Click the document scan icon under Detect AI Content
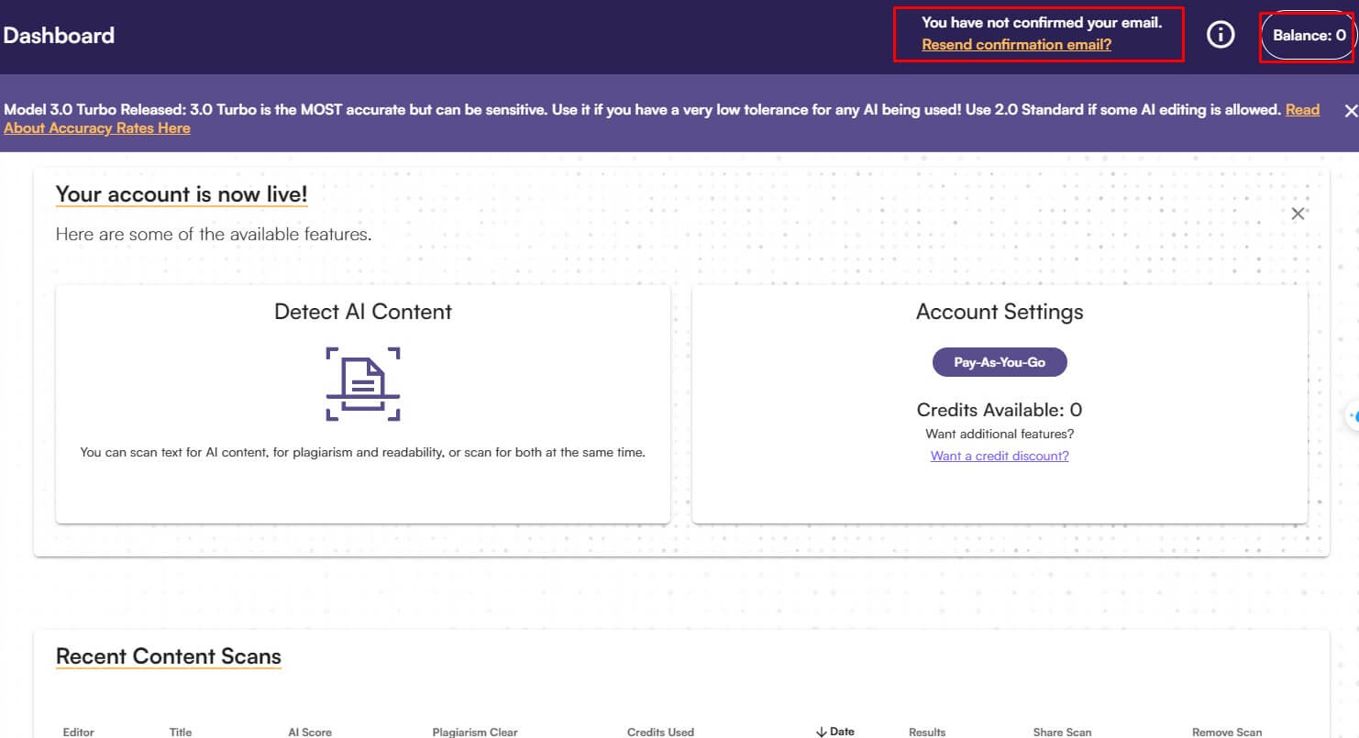 [x=363, y=383]
